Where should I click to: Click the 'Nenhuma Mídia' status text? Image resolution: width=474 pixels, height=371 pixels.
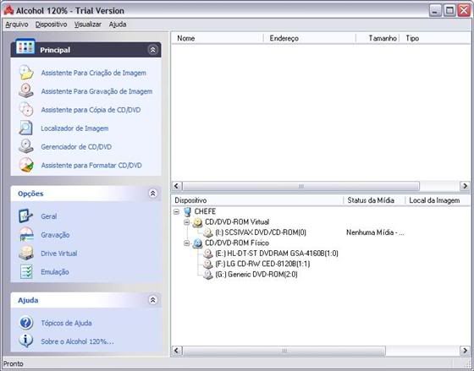coord(375,232)
